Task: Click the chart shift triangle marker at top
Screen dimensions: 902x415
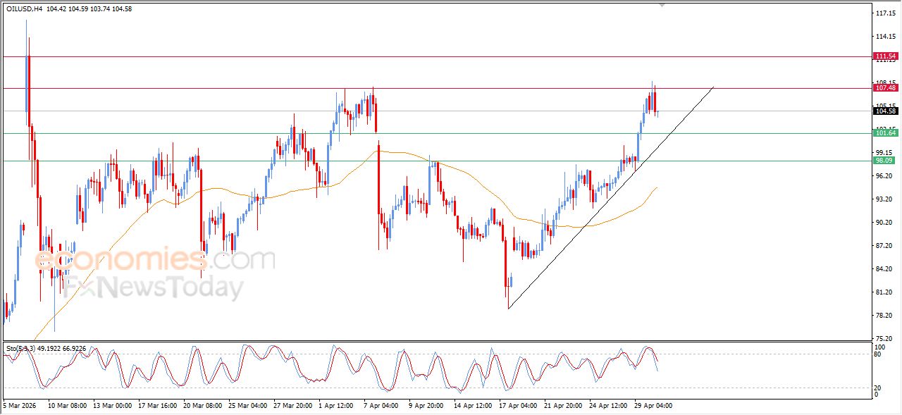Action: click(662, 4)
